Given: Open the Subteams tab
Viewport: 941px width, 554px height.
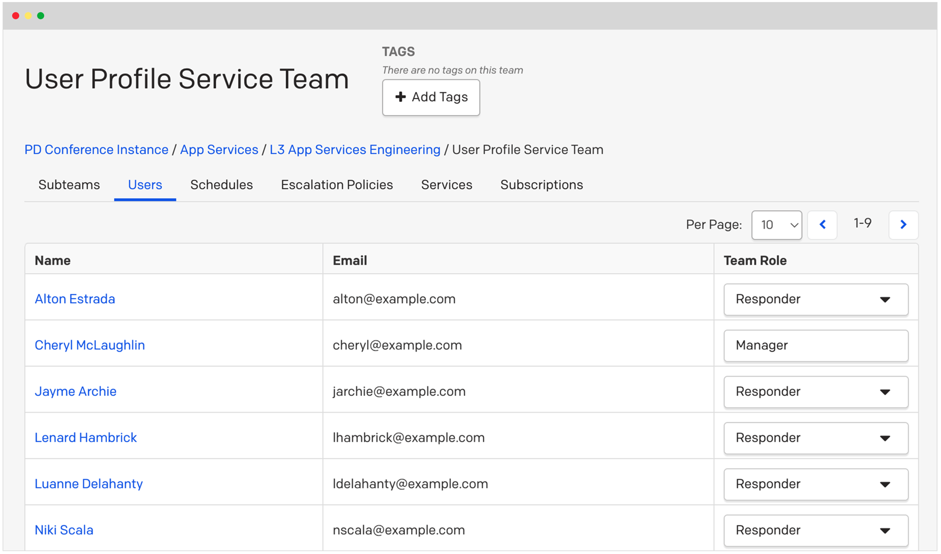Looking at the screenshot, I should [69, 185].
